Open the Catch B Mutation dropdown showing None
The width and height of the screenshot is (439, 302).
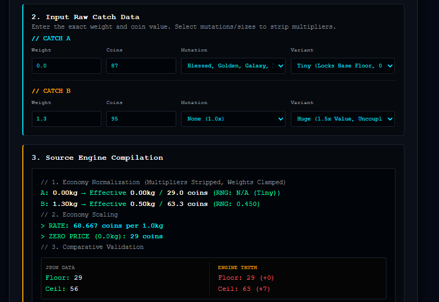[233, 119]
